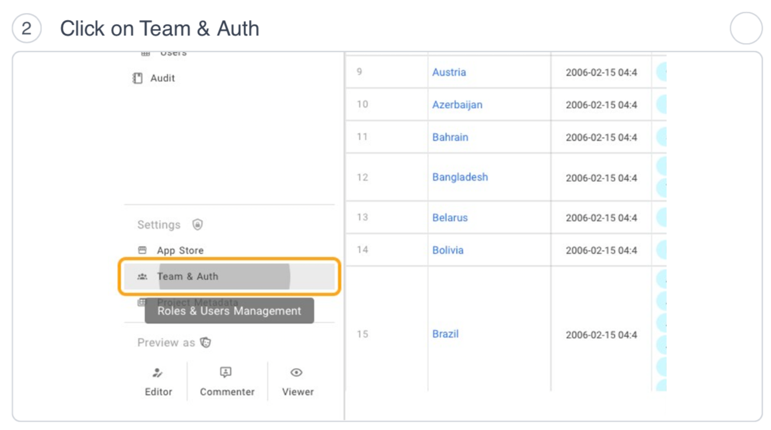771x430 pixels.
Task: Click the Audit notebook icon
Action: coord(138,78)
